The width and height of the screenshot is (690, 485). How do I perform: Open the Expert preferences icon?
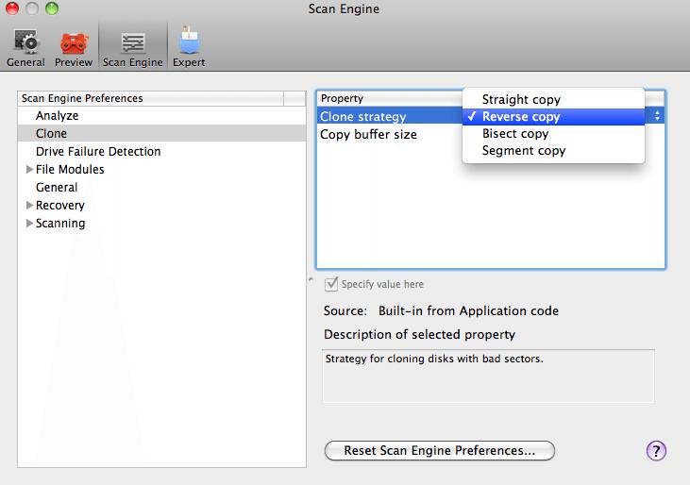tap(189, 47)
